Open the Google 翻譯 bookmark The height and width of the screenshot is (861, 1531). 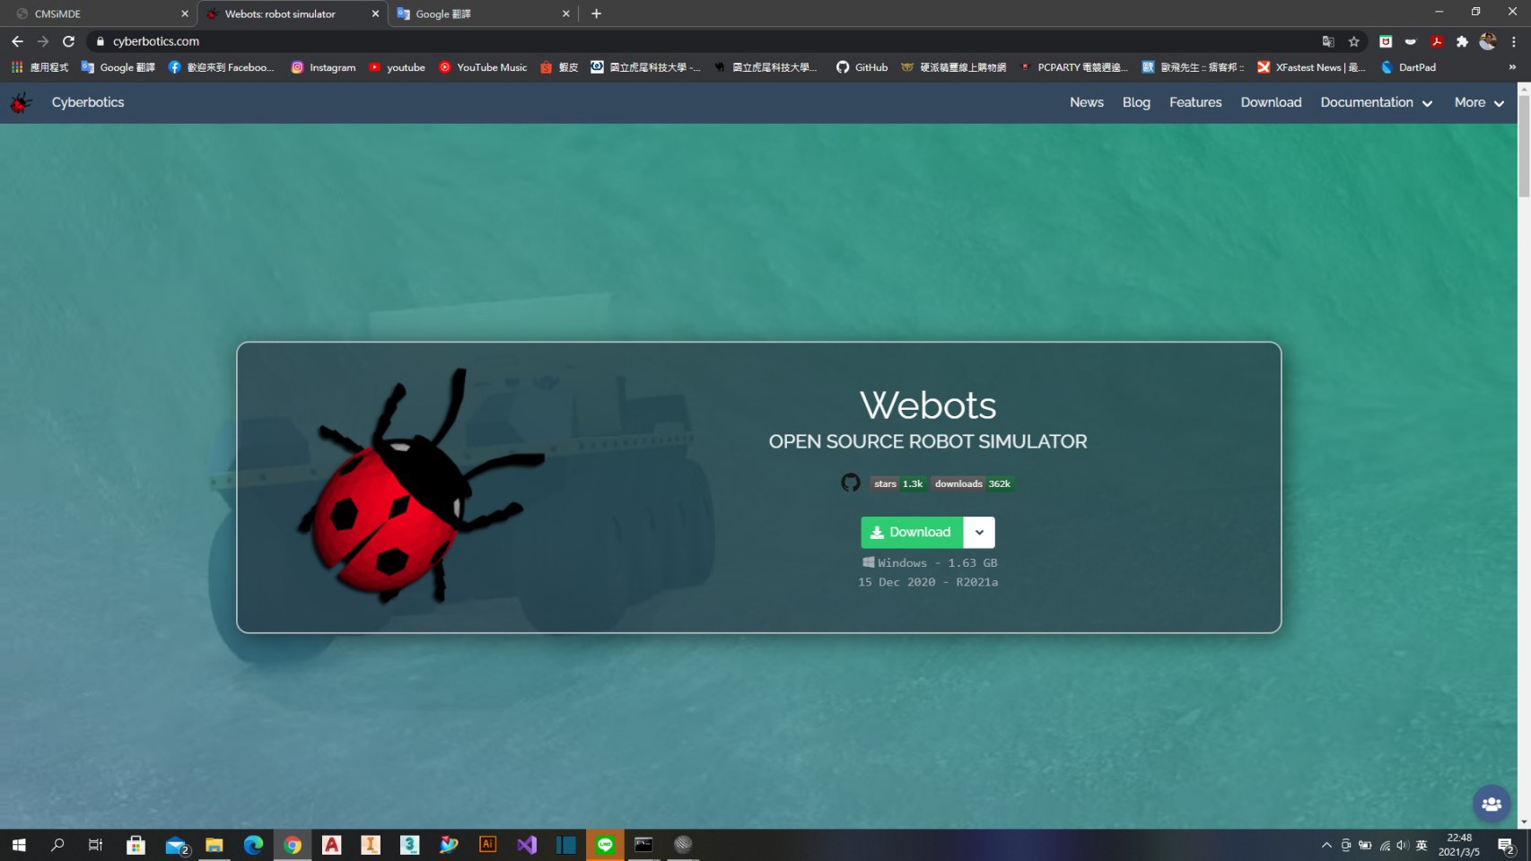tap(118, 67)
